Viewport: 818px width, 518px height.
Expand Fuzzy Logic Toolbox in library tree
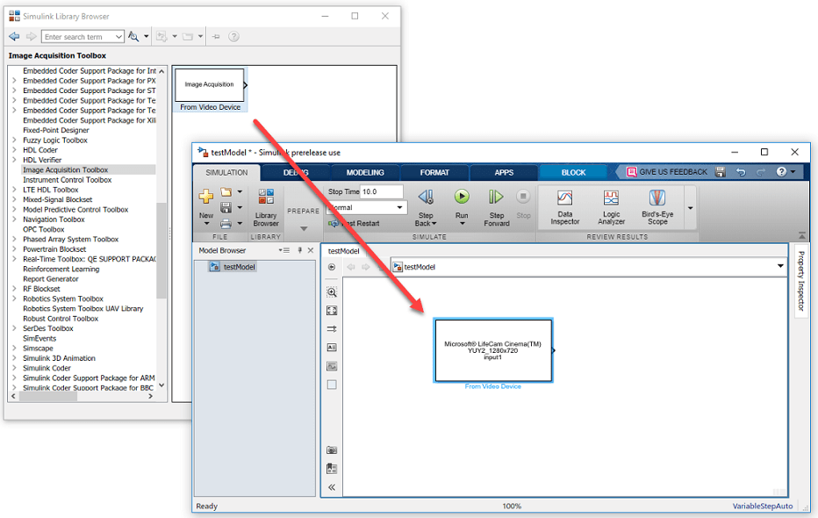(x=15, y=140)
